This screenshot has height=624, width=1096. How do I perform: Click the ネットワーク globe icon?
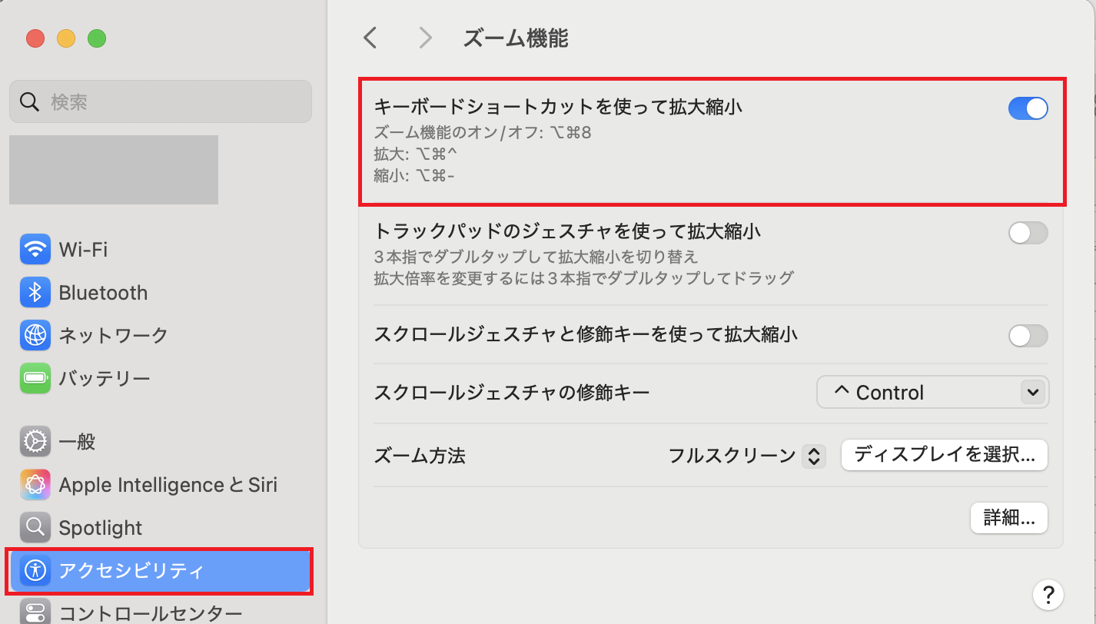(35, 335)
